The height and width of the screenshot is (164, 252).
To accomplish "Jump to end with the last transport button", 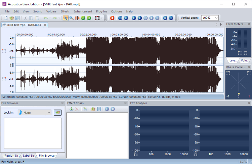I will (x=171, y=18).
